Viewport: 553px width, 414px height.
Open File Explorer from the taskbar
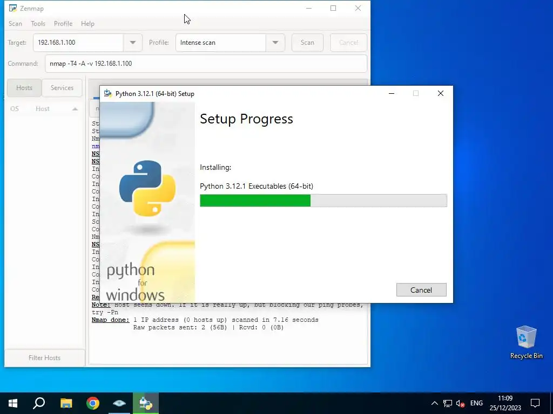(66, 403)
